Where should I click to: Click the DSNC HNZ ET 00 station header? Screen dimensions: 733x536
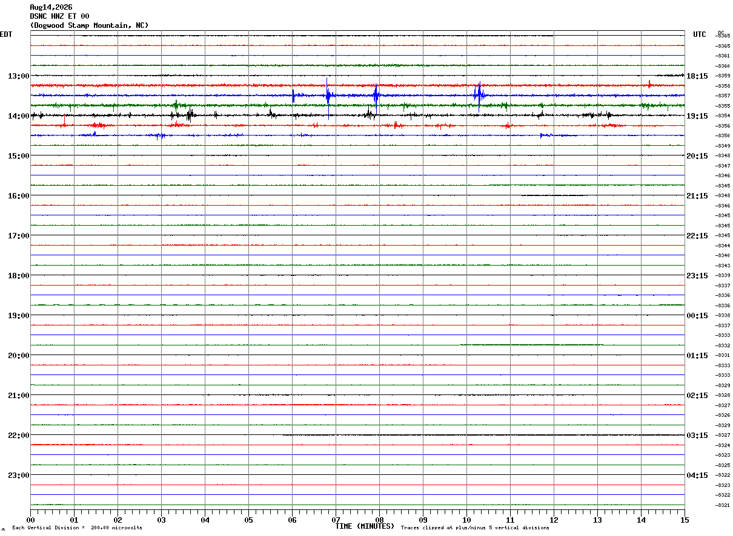(x=59, y=16)
